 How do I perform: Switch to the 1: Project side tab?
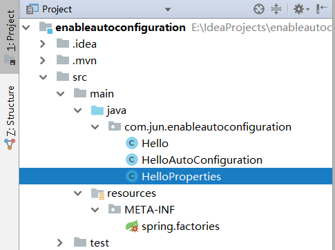[x=10, y=37]
